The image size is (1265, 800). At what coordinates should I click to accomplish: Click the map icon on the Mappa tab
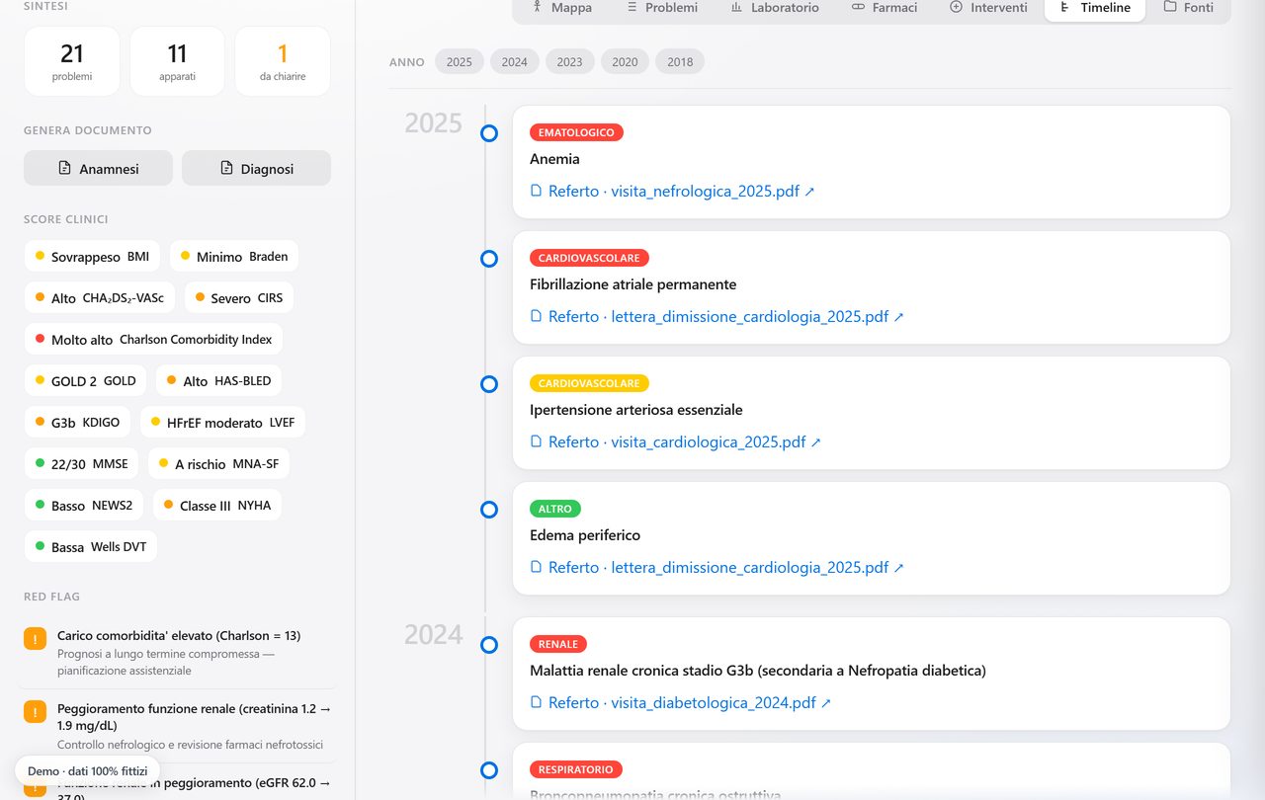[538, 7]
